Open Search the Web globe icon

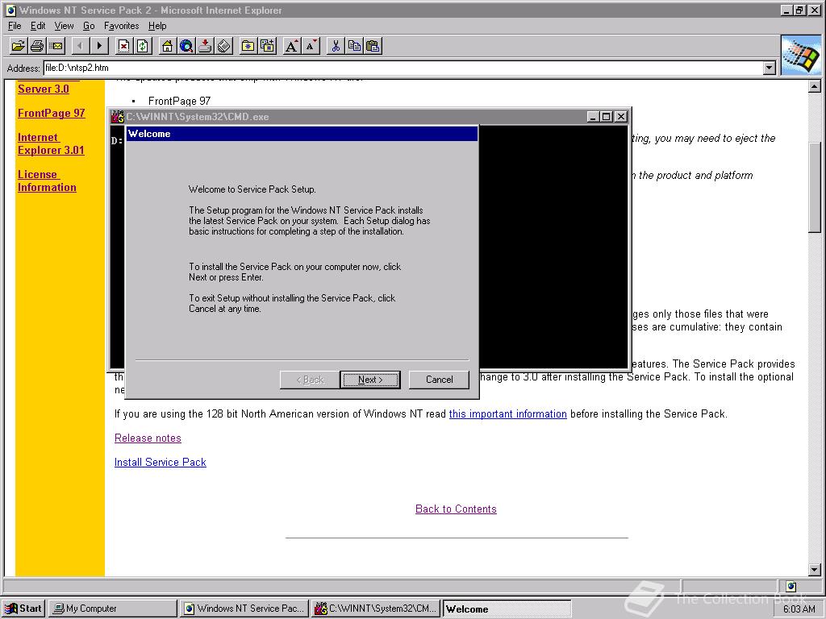(186, 46)
